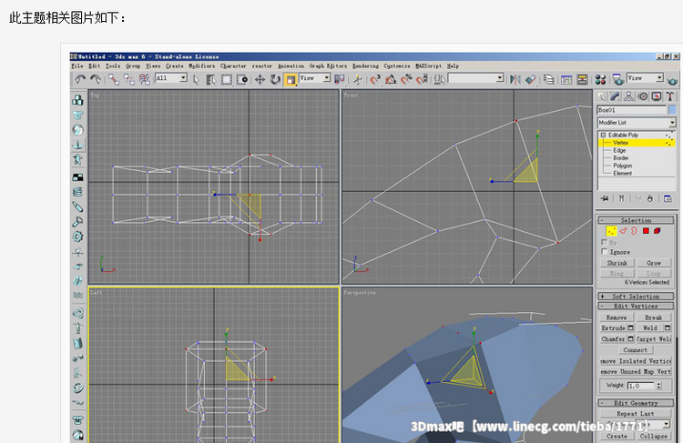Screen dimensions: 683x443
Task: Click the Box01 object name field
Action: (632, 110)
